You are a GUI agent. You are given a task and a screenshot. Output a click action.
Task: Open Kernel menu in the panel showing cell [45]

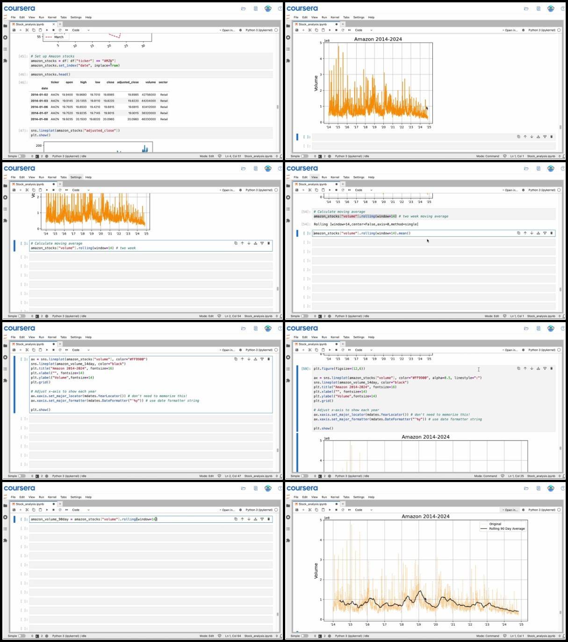click(x=52, y=17)
